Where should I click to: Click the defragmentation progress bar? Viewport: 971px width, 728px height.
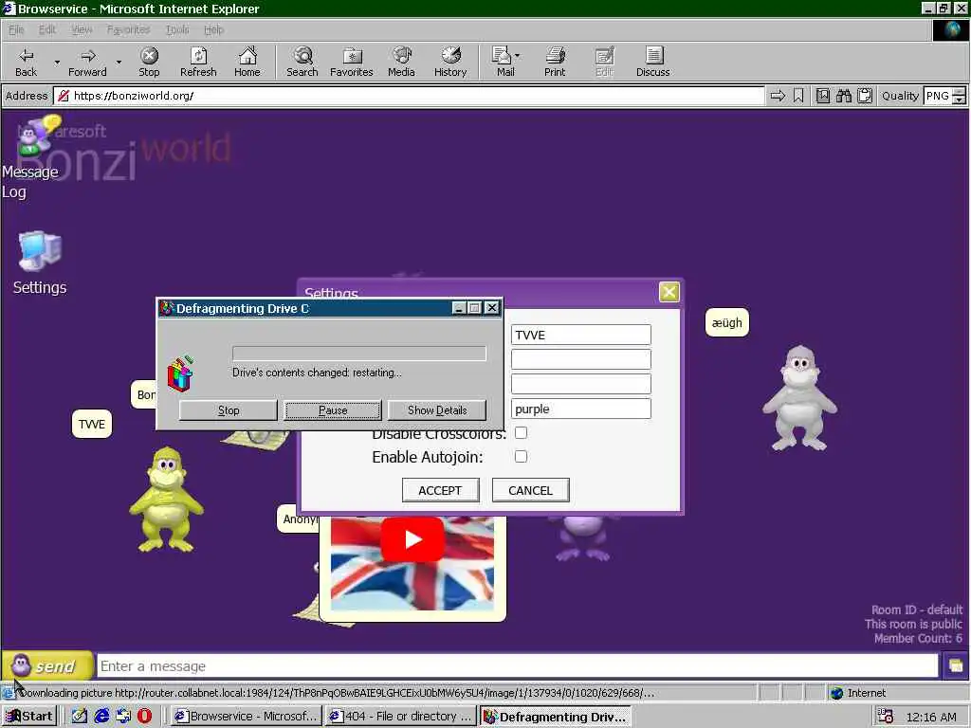[359, 354]
